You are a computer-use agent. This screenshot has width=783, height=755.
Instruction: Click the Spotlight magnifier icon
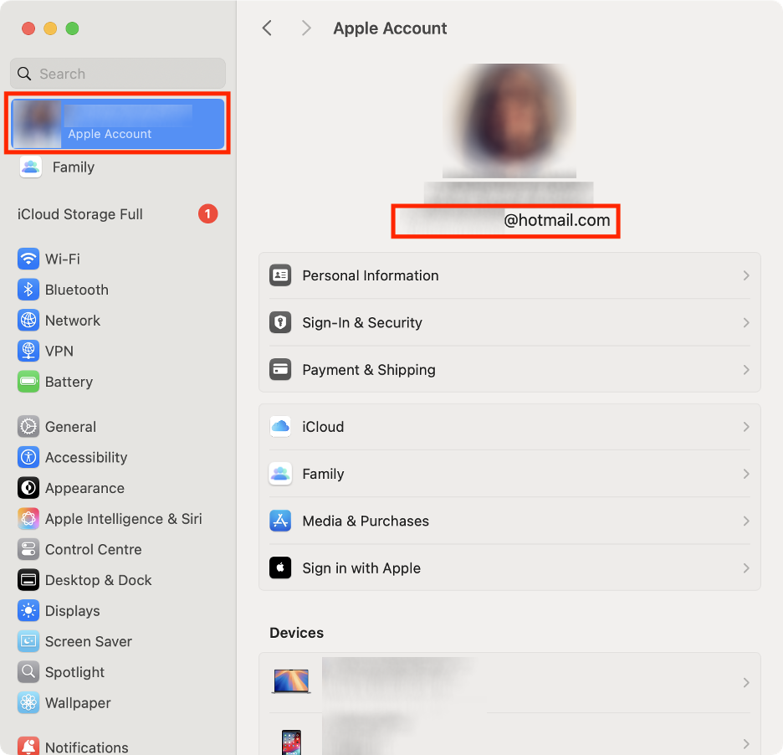pyautogui.click(x=28, y=672)
